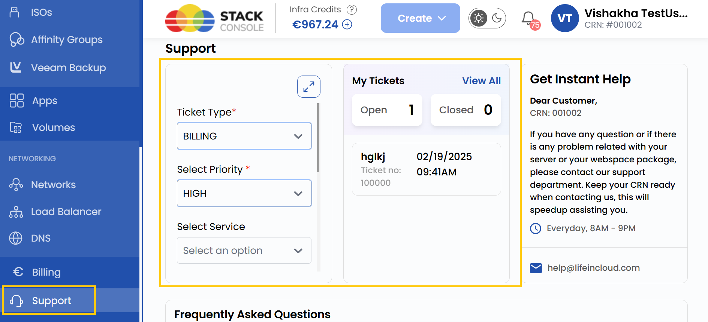Switch to dark mode moon toggle
The height and width of the screenshot is (322, 708).
click(x=497, y=18)
